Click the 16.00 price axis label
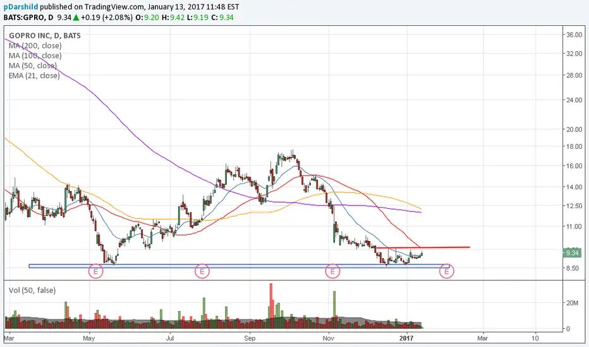Screen dimensions: 589x347 (574, 165)
